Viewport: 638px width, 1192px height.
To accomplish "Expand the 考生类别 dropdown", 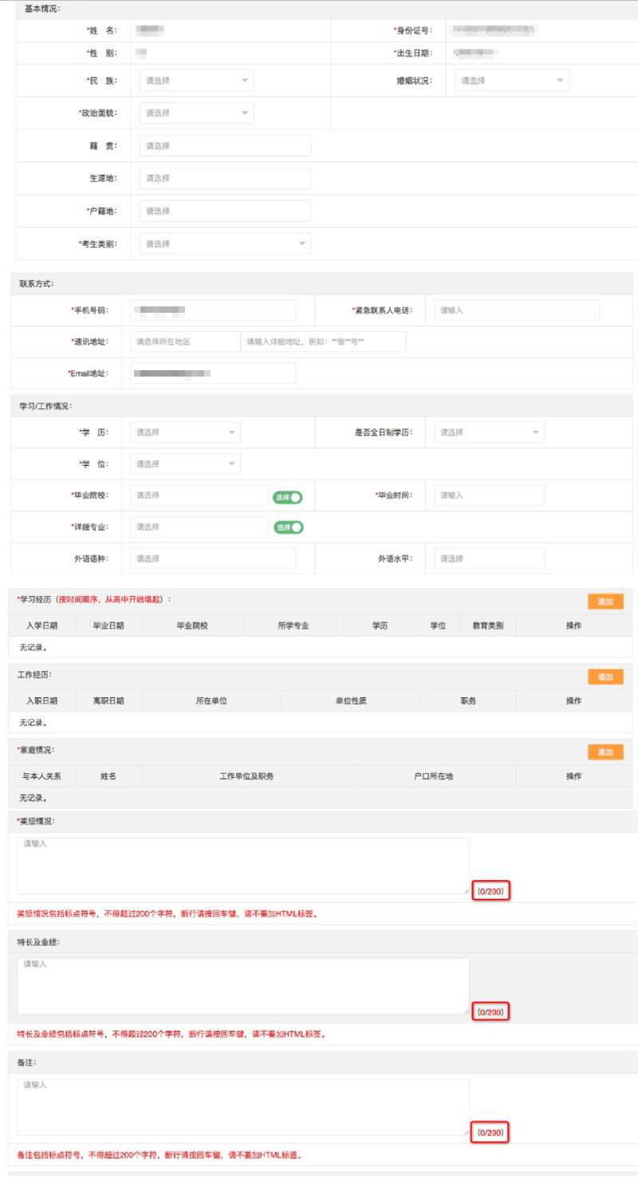I will pyautogui.click(x=225, y=244).
